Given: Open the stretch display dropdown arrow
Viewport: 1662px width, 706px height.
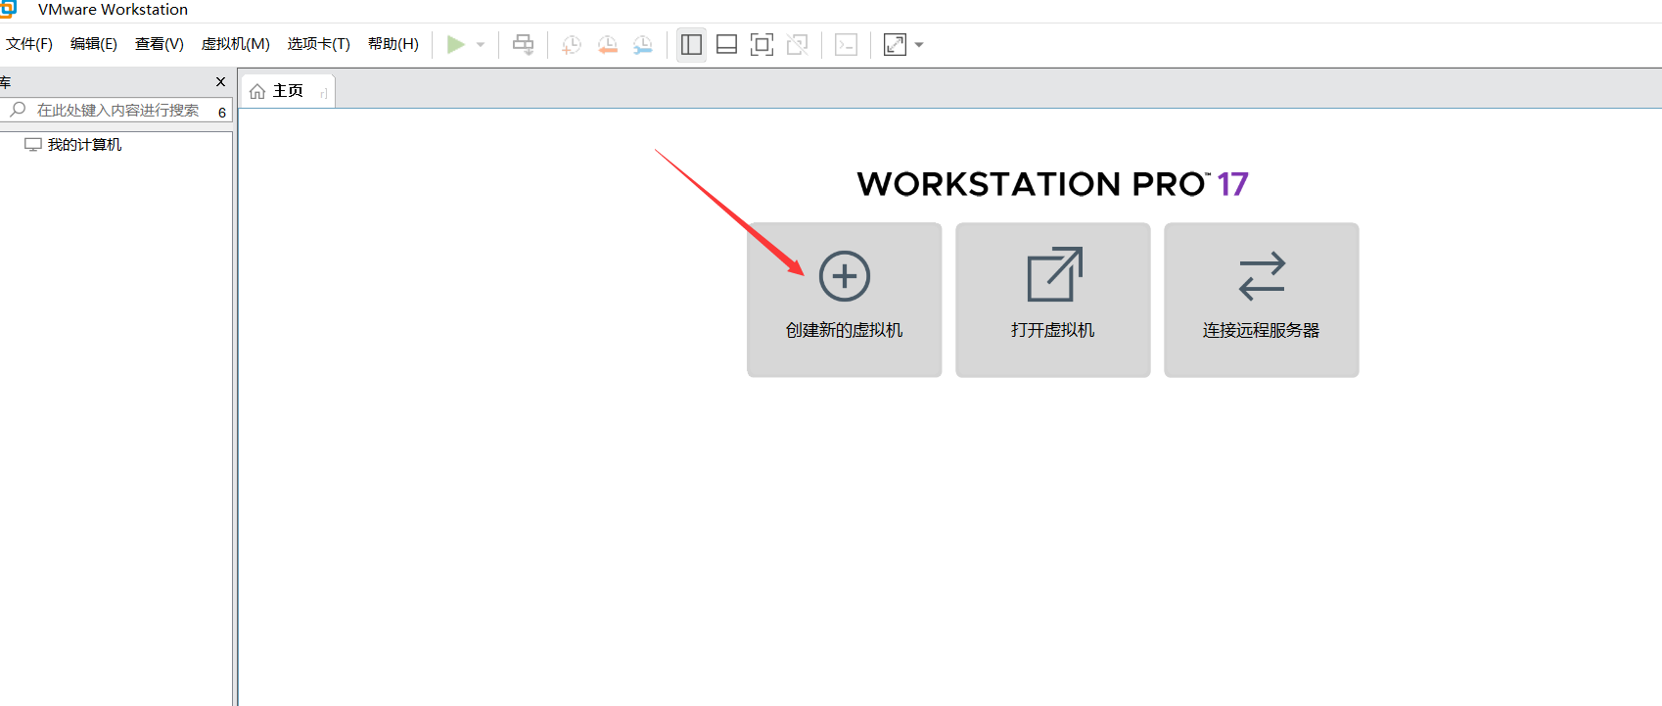Looking at the screenshot, I should coord(919,45).
